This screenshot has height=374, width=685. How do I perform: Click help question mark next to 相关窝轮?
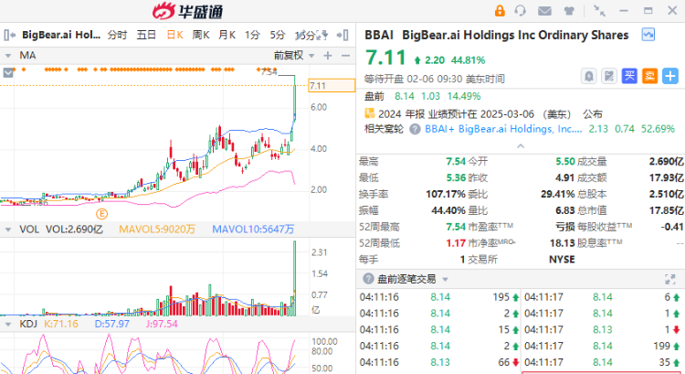coord(415,129)
